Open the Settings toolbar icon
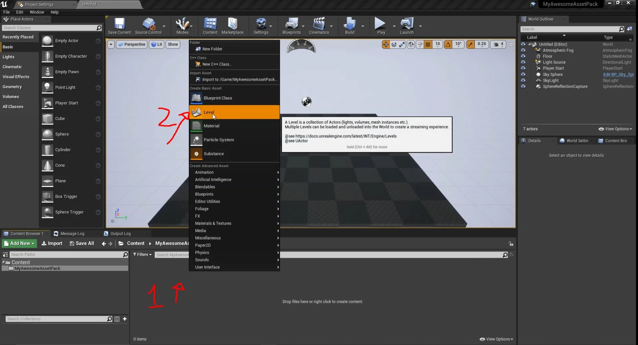The height and width of the screenshot is (345, 638). [x=261, y=26]
